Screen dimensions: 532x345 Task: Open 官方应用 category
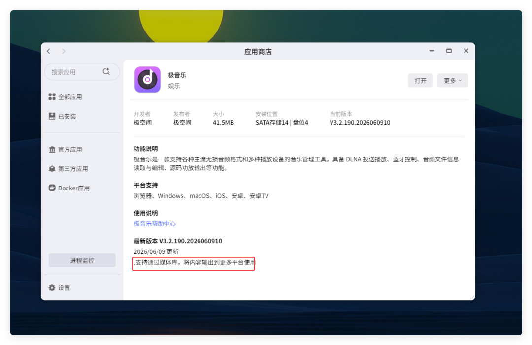click(x=70, y=150)
